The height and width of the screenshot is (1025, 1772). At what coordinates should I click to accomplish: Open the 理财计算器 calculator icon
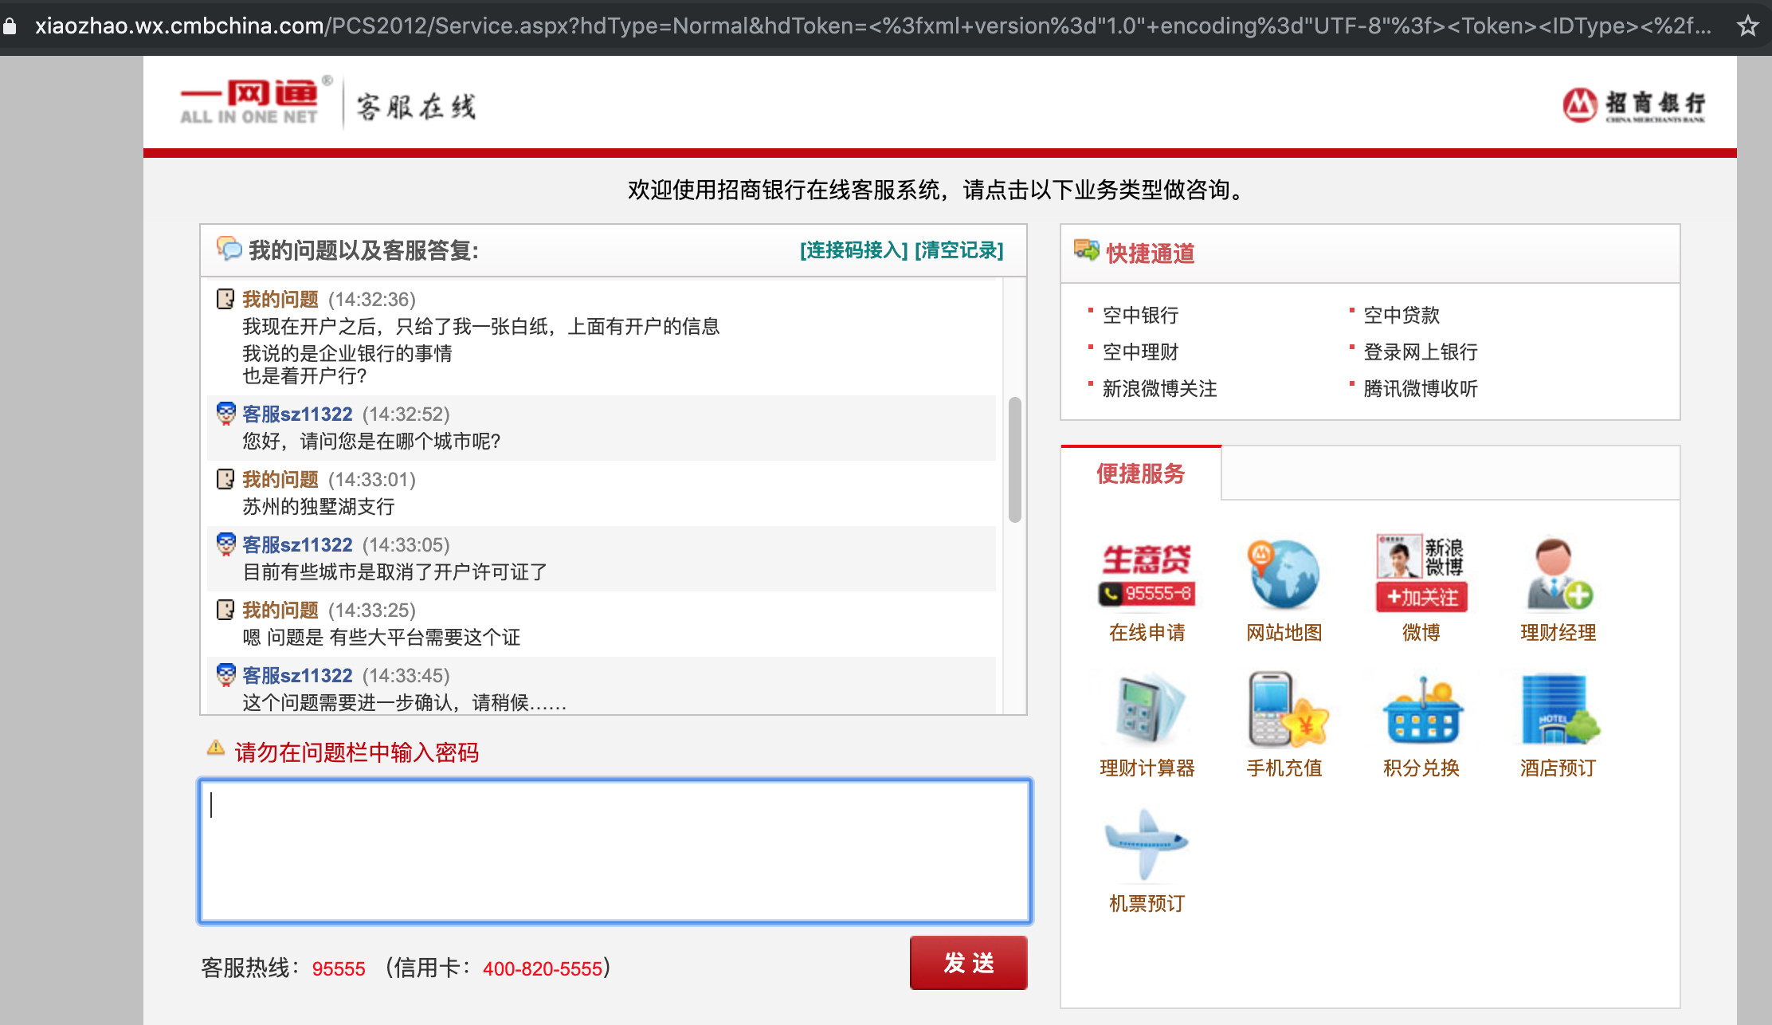click(x=1147, y=709)
